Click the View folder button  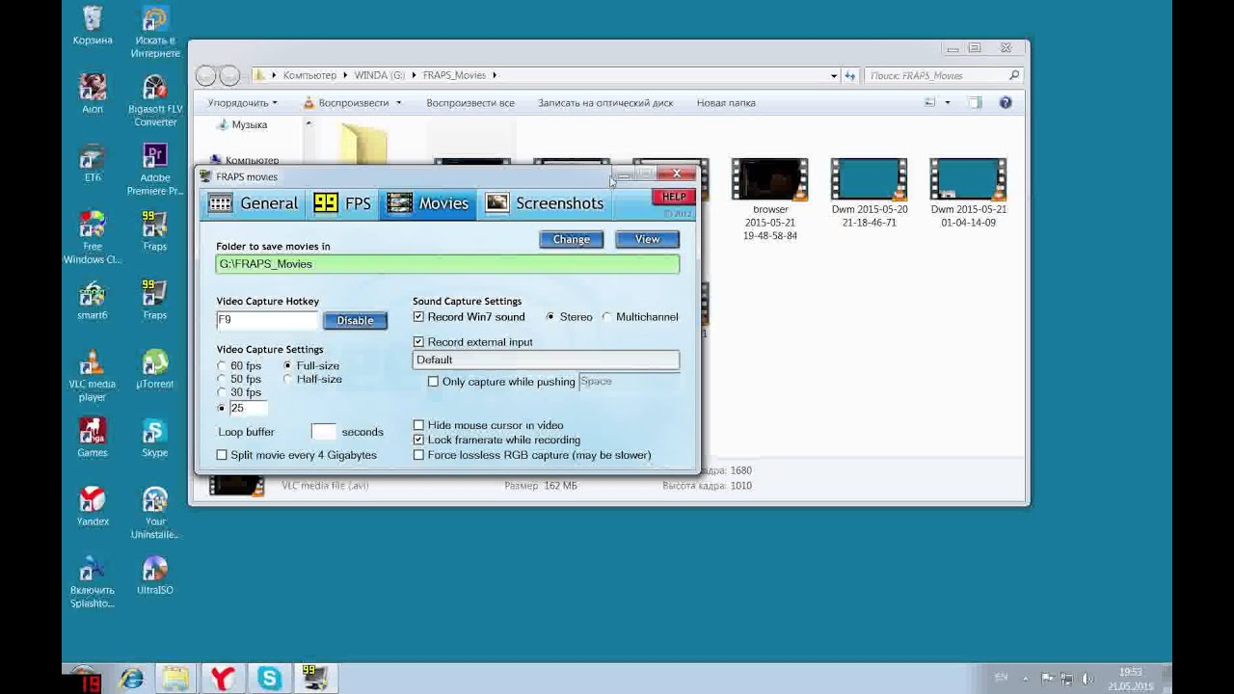point(647,239)
